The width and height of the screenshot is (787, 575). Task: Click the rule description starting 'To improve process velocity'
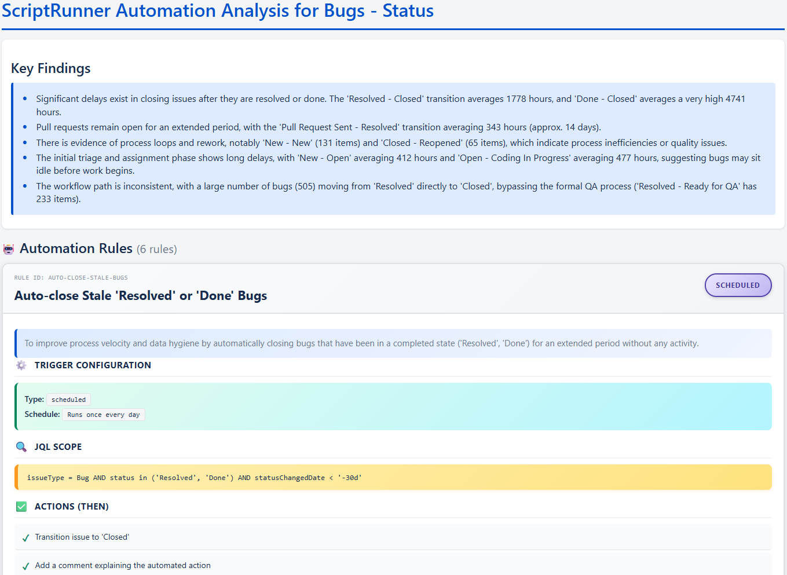coord(361,343)
